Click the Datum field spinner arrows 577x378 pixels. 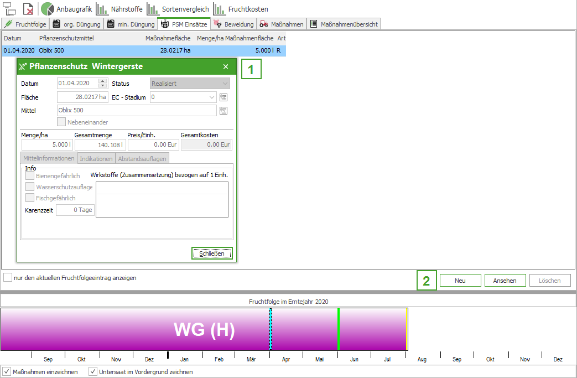click(102, 84)
